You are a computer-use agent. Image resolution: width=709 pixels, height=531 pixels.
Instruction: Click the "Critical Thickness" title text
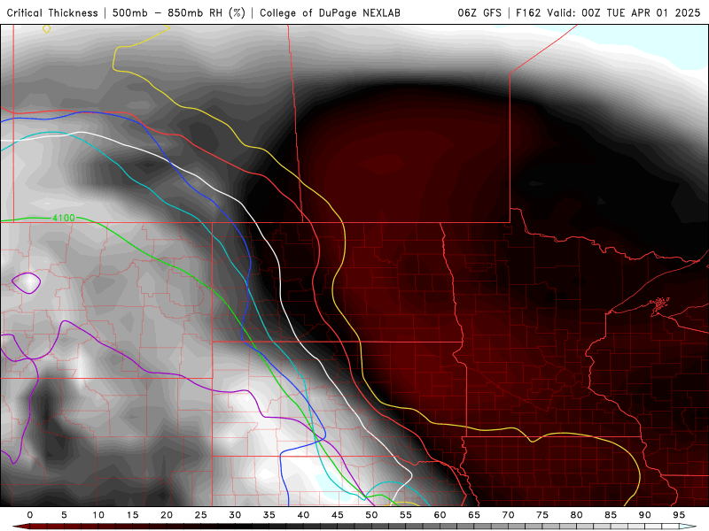coord(52,12)
